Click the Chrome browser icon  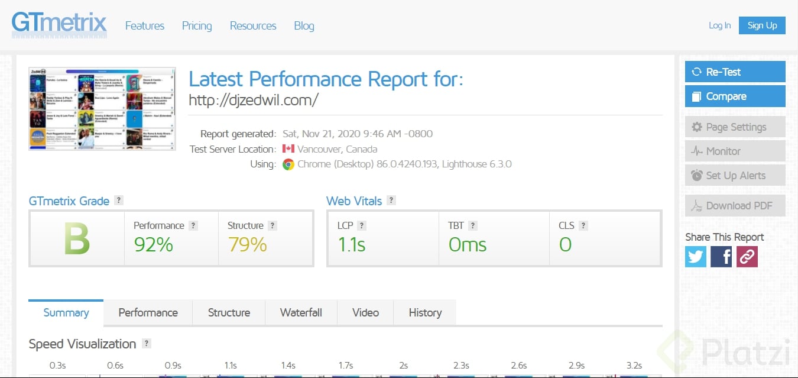point(288,164)
